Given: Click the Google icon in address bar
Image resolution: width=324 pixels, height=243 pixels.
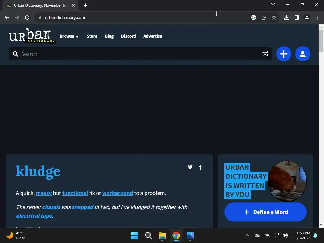Looking at the screenshot, I should 254,18.
